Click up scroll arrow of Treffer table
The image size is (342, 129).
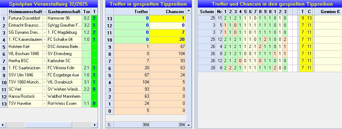point(189,11)
